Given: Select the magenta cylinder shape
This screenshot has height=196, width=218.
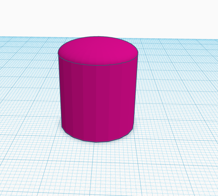Looking at the screenshot, I should coord(98,89).
